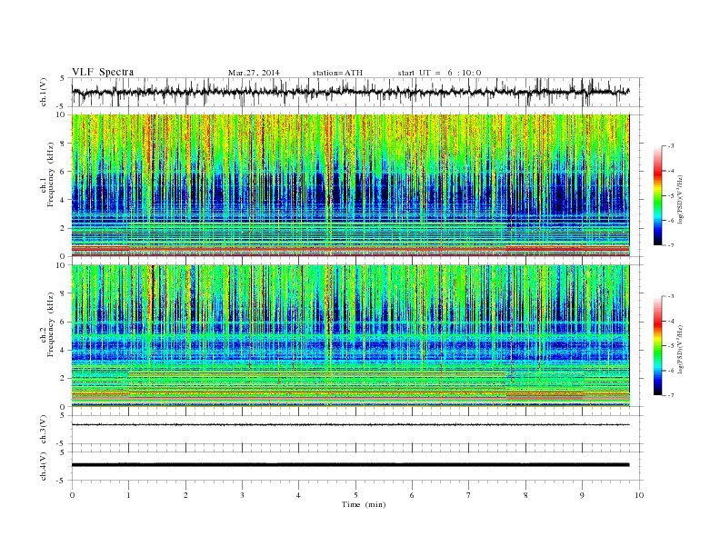Click the date text "Mar.27, 2014"

pos(254,73)
